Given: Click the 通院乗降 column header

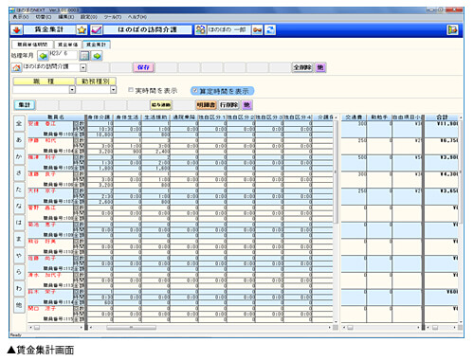Looking at the screenshot, I should tap(184, 117).
